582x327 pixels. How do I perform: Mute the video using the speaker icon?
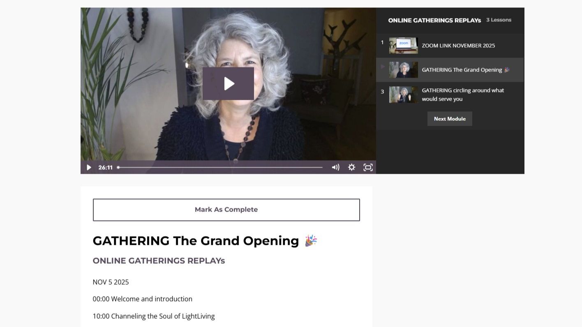point(336,167)
